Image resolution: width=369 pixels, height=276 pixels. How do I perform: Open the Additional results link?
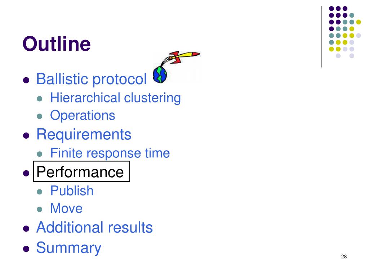94,227
